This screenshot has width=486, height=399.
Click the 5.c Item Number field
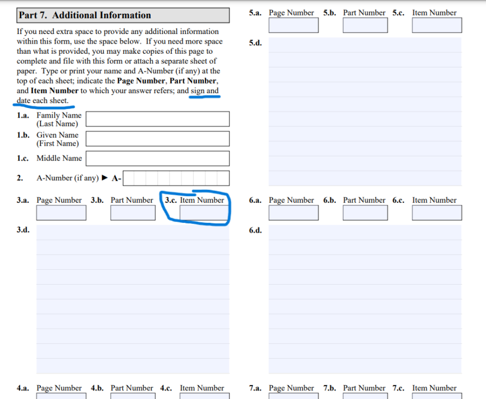pyautogui.click(x=436, y=25)
